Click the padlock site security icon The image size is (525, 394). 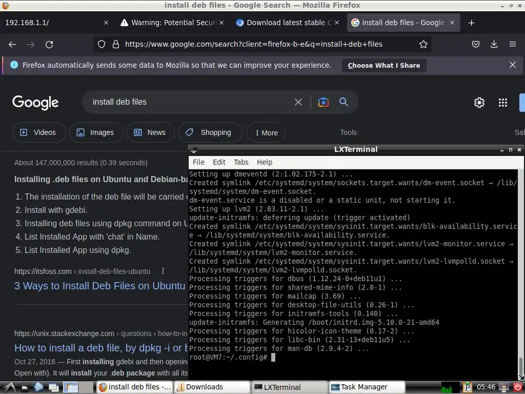116,44
